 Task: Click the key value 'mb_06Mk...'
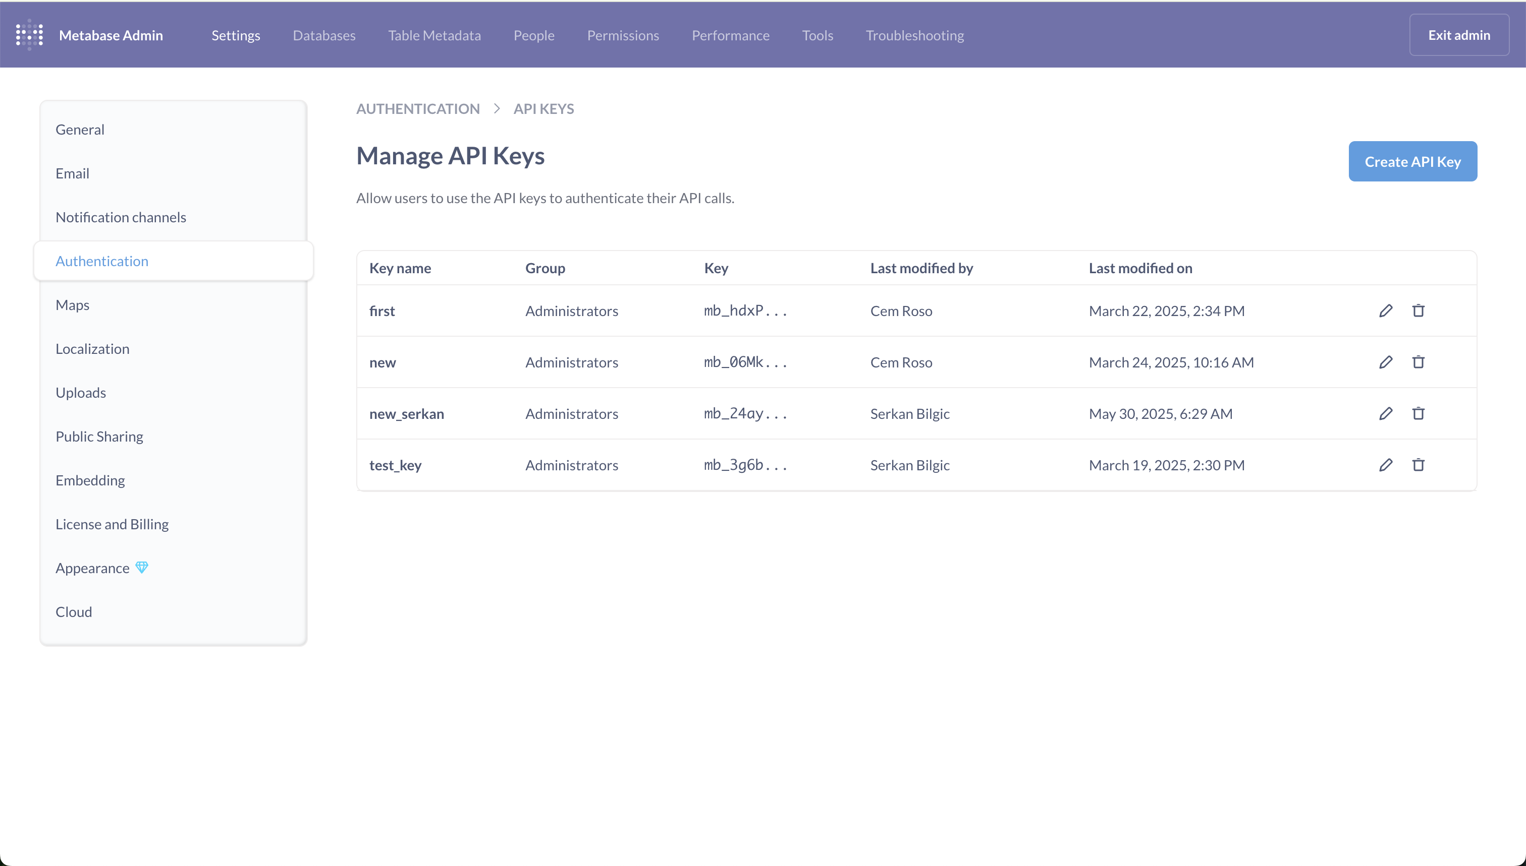point(745,362)
